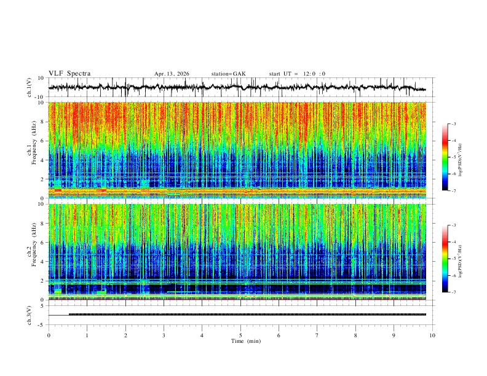Screen dimensions: 487x376
Task: Click the '0' tick on time axis
Action: (49, 335)
